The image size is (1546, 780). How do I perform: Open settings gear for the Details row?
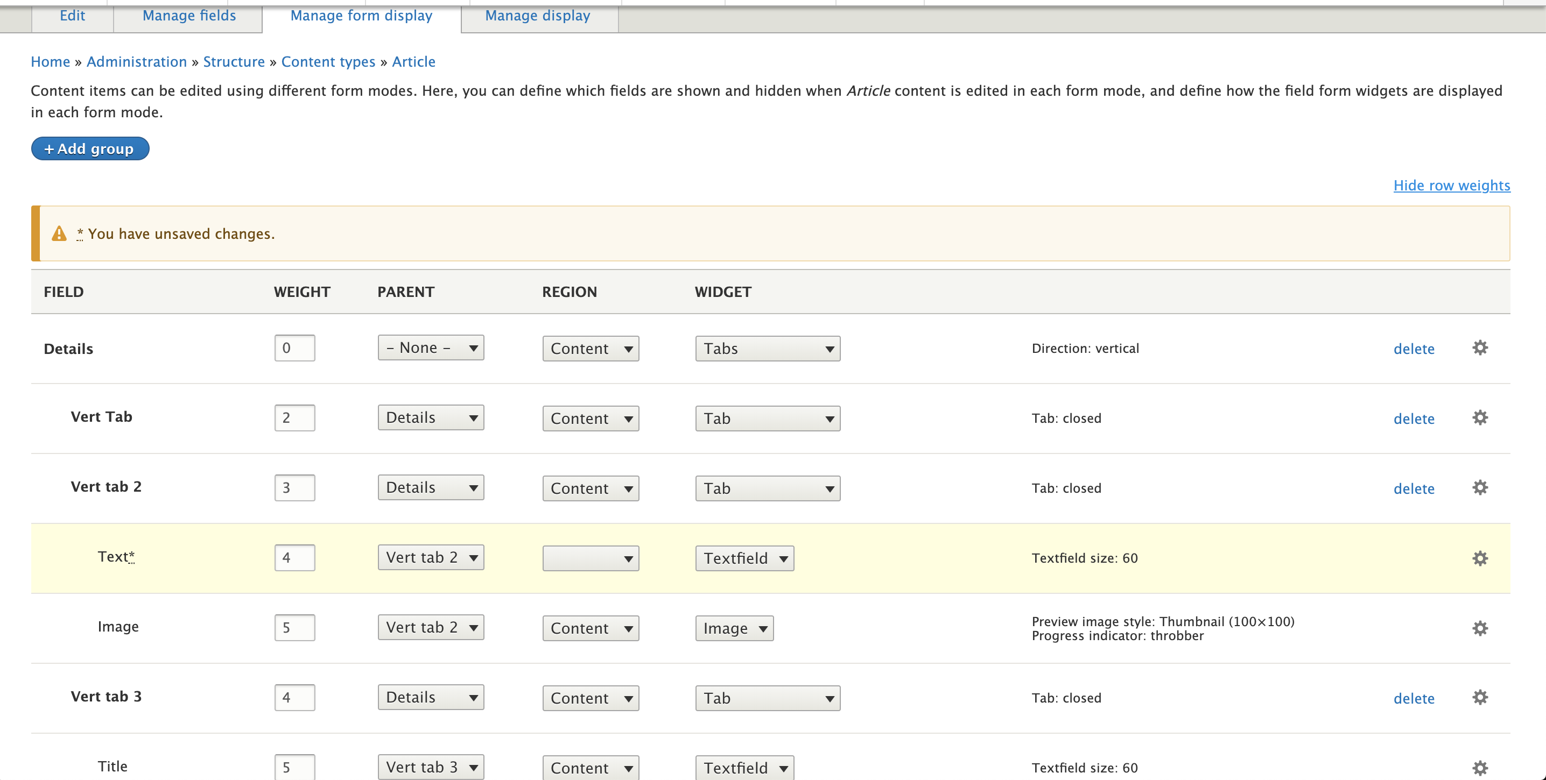(1480, 348)
